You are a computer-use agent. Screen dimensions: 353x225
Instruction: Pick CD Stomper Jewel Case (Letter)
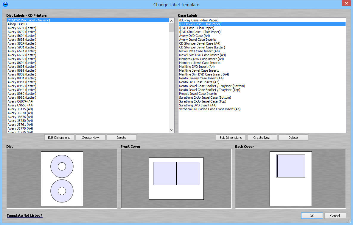(x=262, y=47)
